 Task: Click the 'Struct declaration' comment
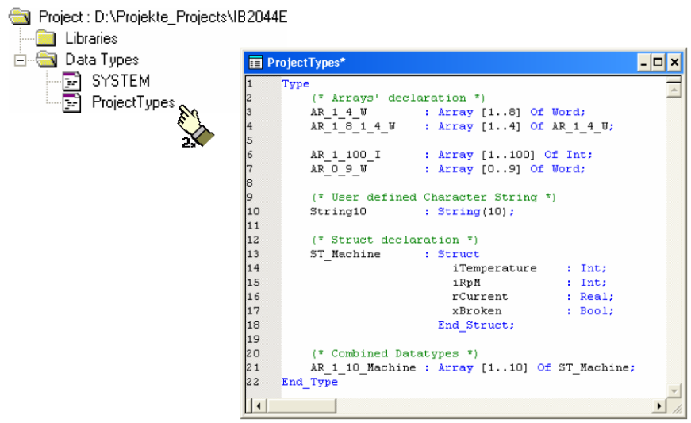tap(394, 240)
